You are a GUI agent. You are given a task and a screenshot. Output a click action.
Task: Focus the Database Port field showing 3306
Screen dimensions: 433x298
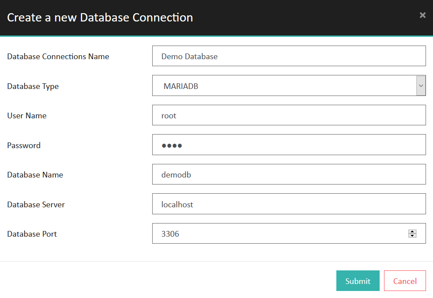tap(289, 234)
